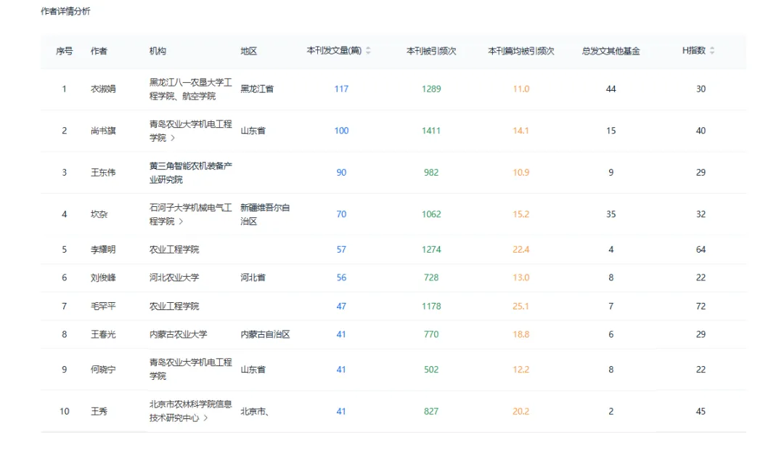Click the 总发文其他基金 column header

click(611, 51)
